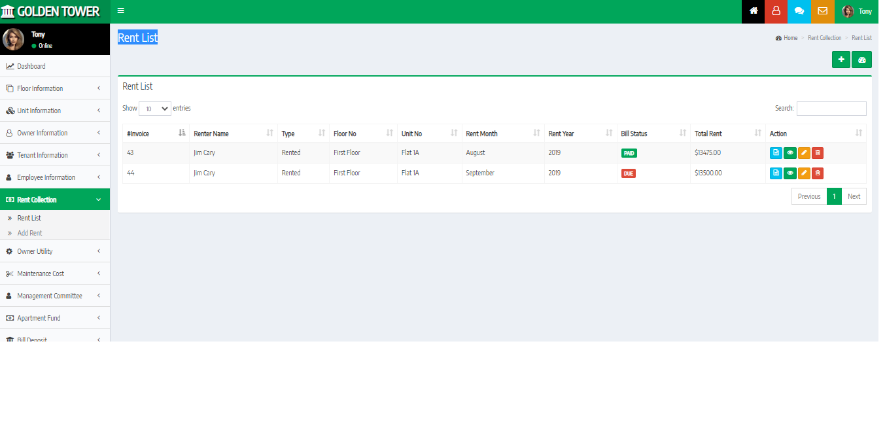
Task: Open the black home icon in top bar
Action: (x=753, y=11)
